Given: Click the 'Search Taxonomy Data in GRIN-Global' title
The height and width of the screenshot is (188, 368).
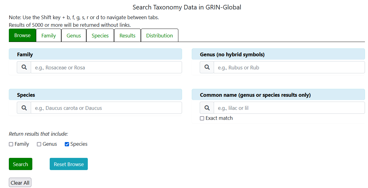Looking at the screenshot, I should pyautogui.click(x=187, y=7).
